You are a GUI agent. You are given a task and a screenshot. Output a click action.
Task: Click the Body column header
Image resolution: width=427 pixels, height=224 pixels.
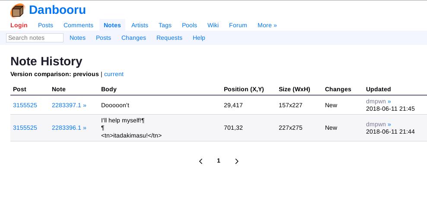pyautogui.click(x=108, y=90)
